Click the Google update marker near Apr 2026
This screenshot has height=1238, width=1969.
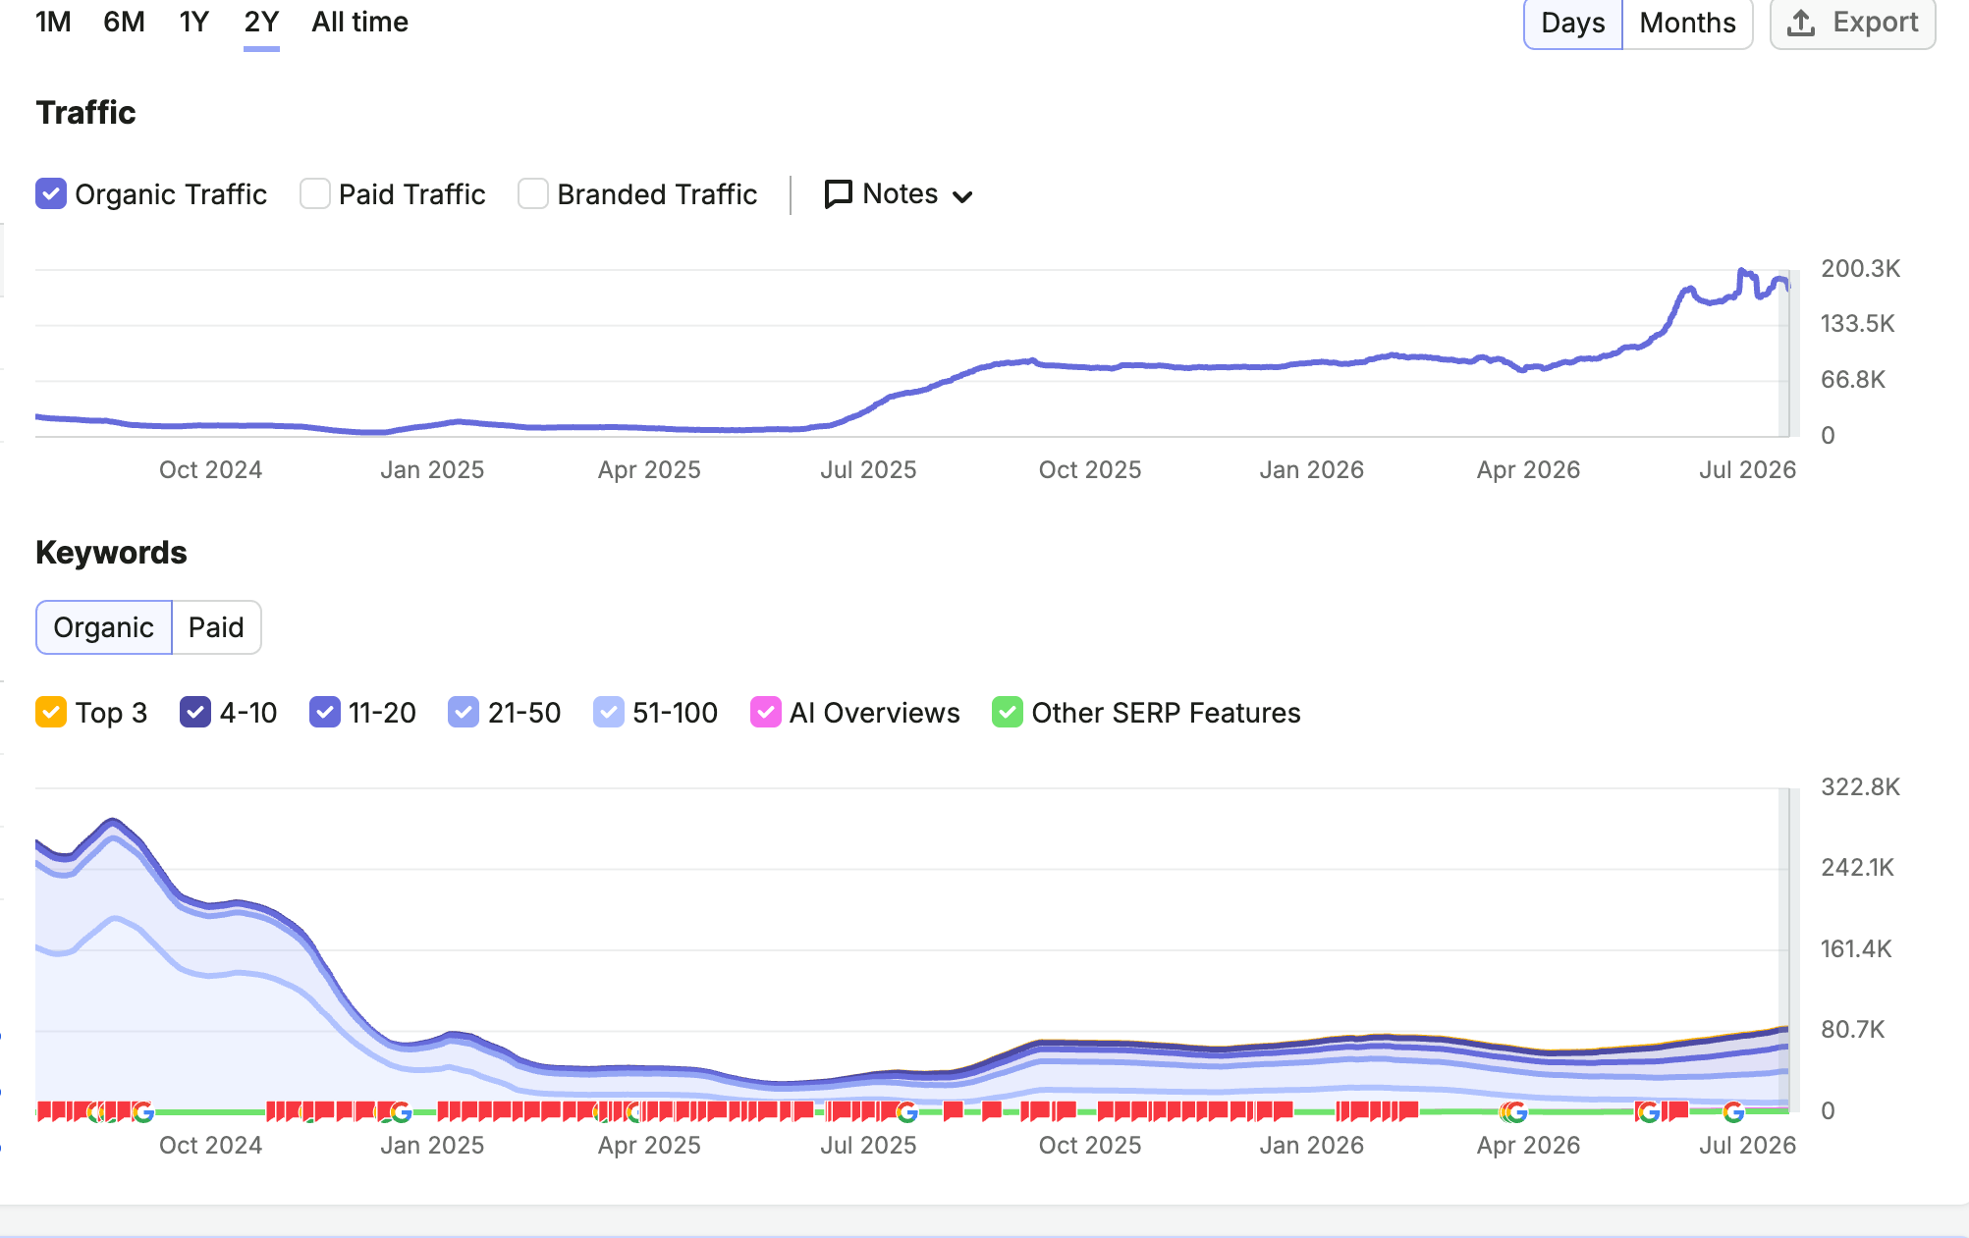click(x=1515, y=1112)
